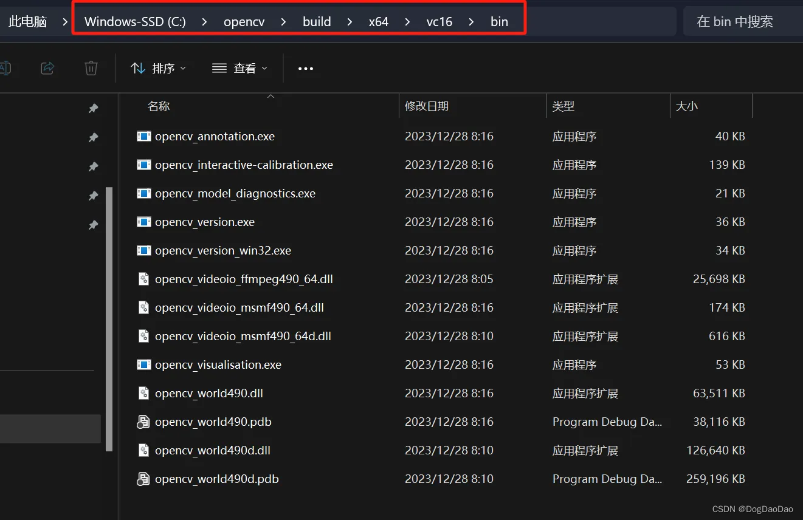803x520 pixels.
Task: Expand the chevron after 此电脑 in path
Action: tap(65, 22)
